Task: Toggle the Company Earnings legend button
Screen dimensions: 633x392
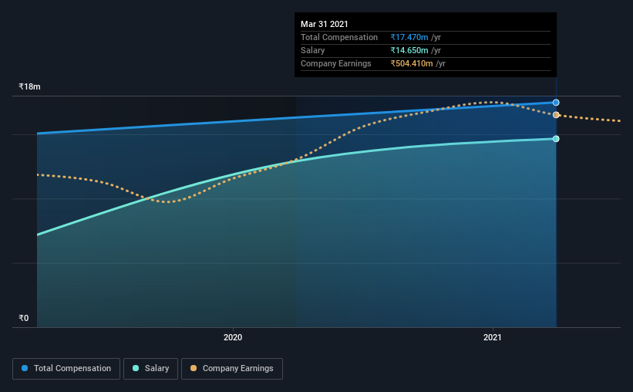Action: (232, 369)
